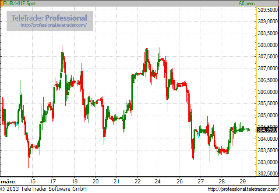
Task: Click the 309,0000 price axis label
Action: [x=268, y=21]
